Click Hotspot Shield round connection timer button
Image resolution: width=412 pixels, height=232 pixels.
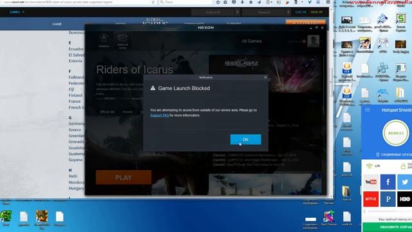[x=396, y=133]
